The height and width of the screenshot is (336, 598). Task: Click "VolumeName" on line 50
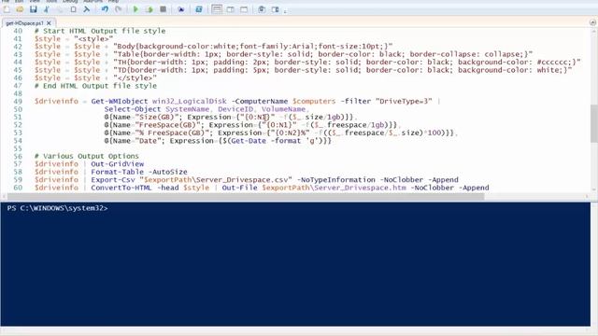(x=283, y=109)
